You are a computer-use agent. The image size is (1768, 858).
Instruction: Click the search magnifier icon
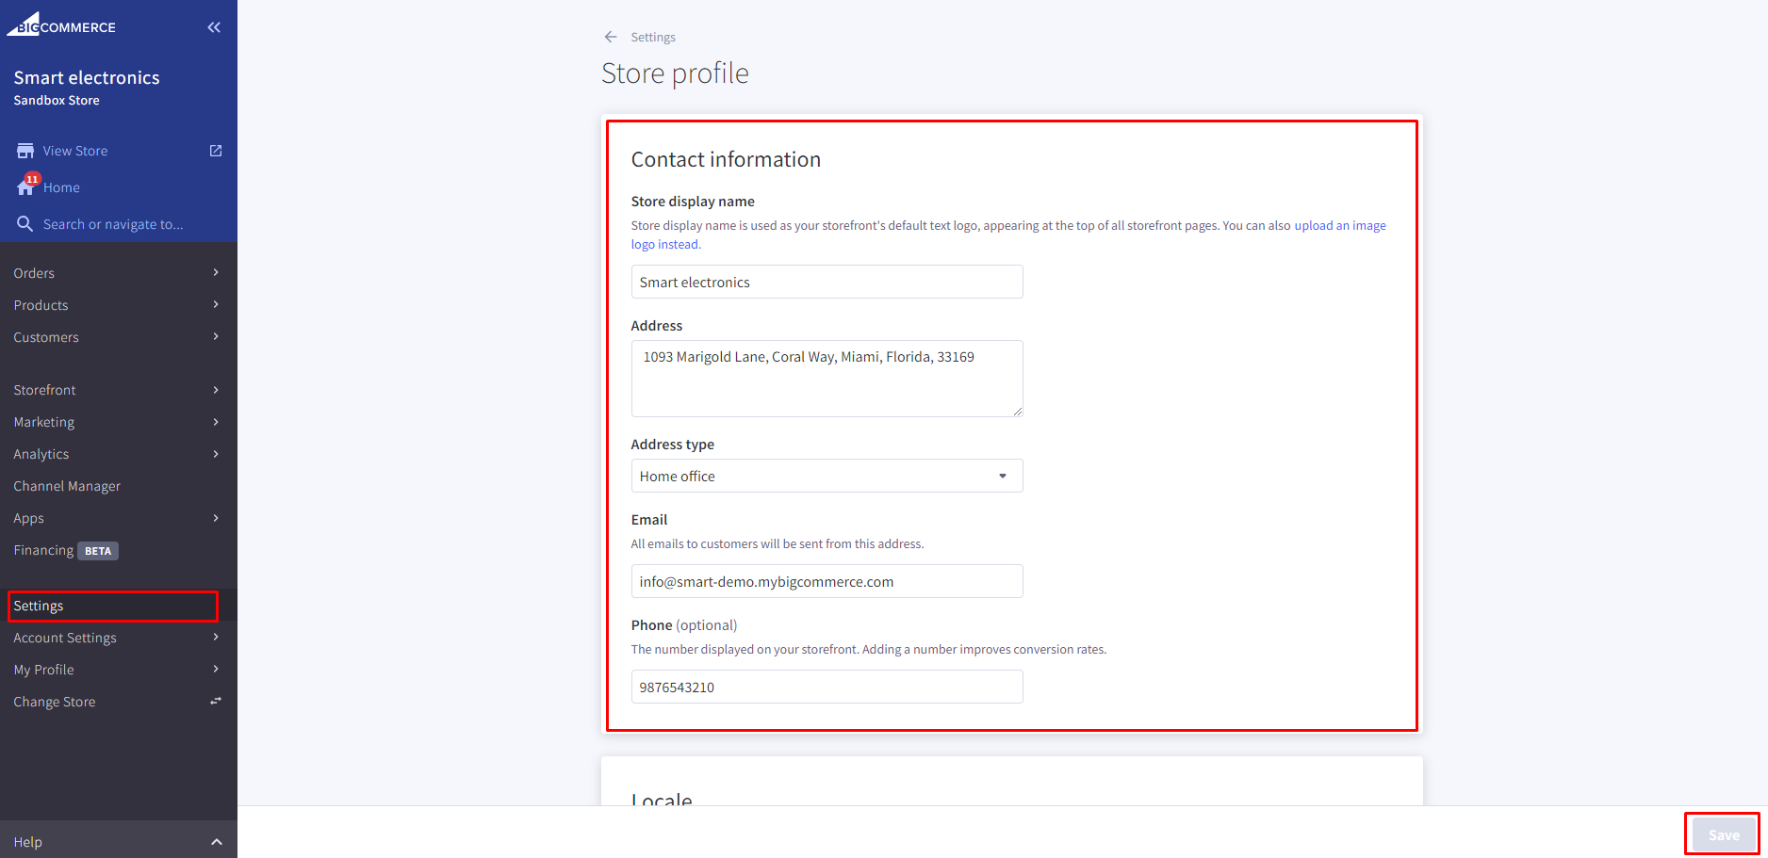point(25,224)
